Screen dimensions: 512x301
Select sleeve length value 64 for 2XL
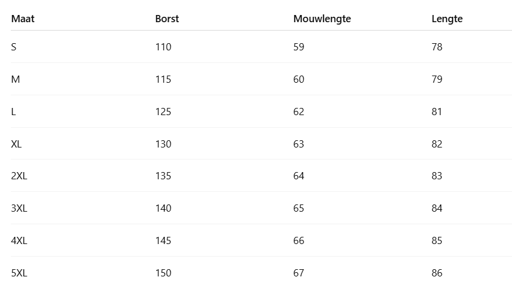pos(299,176)
